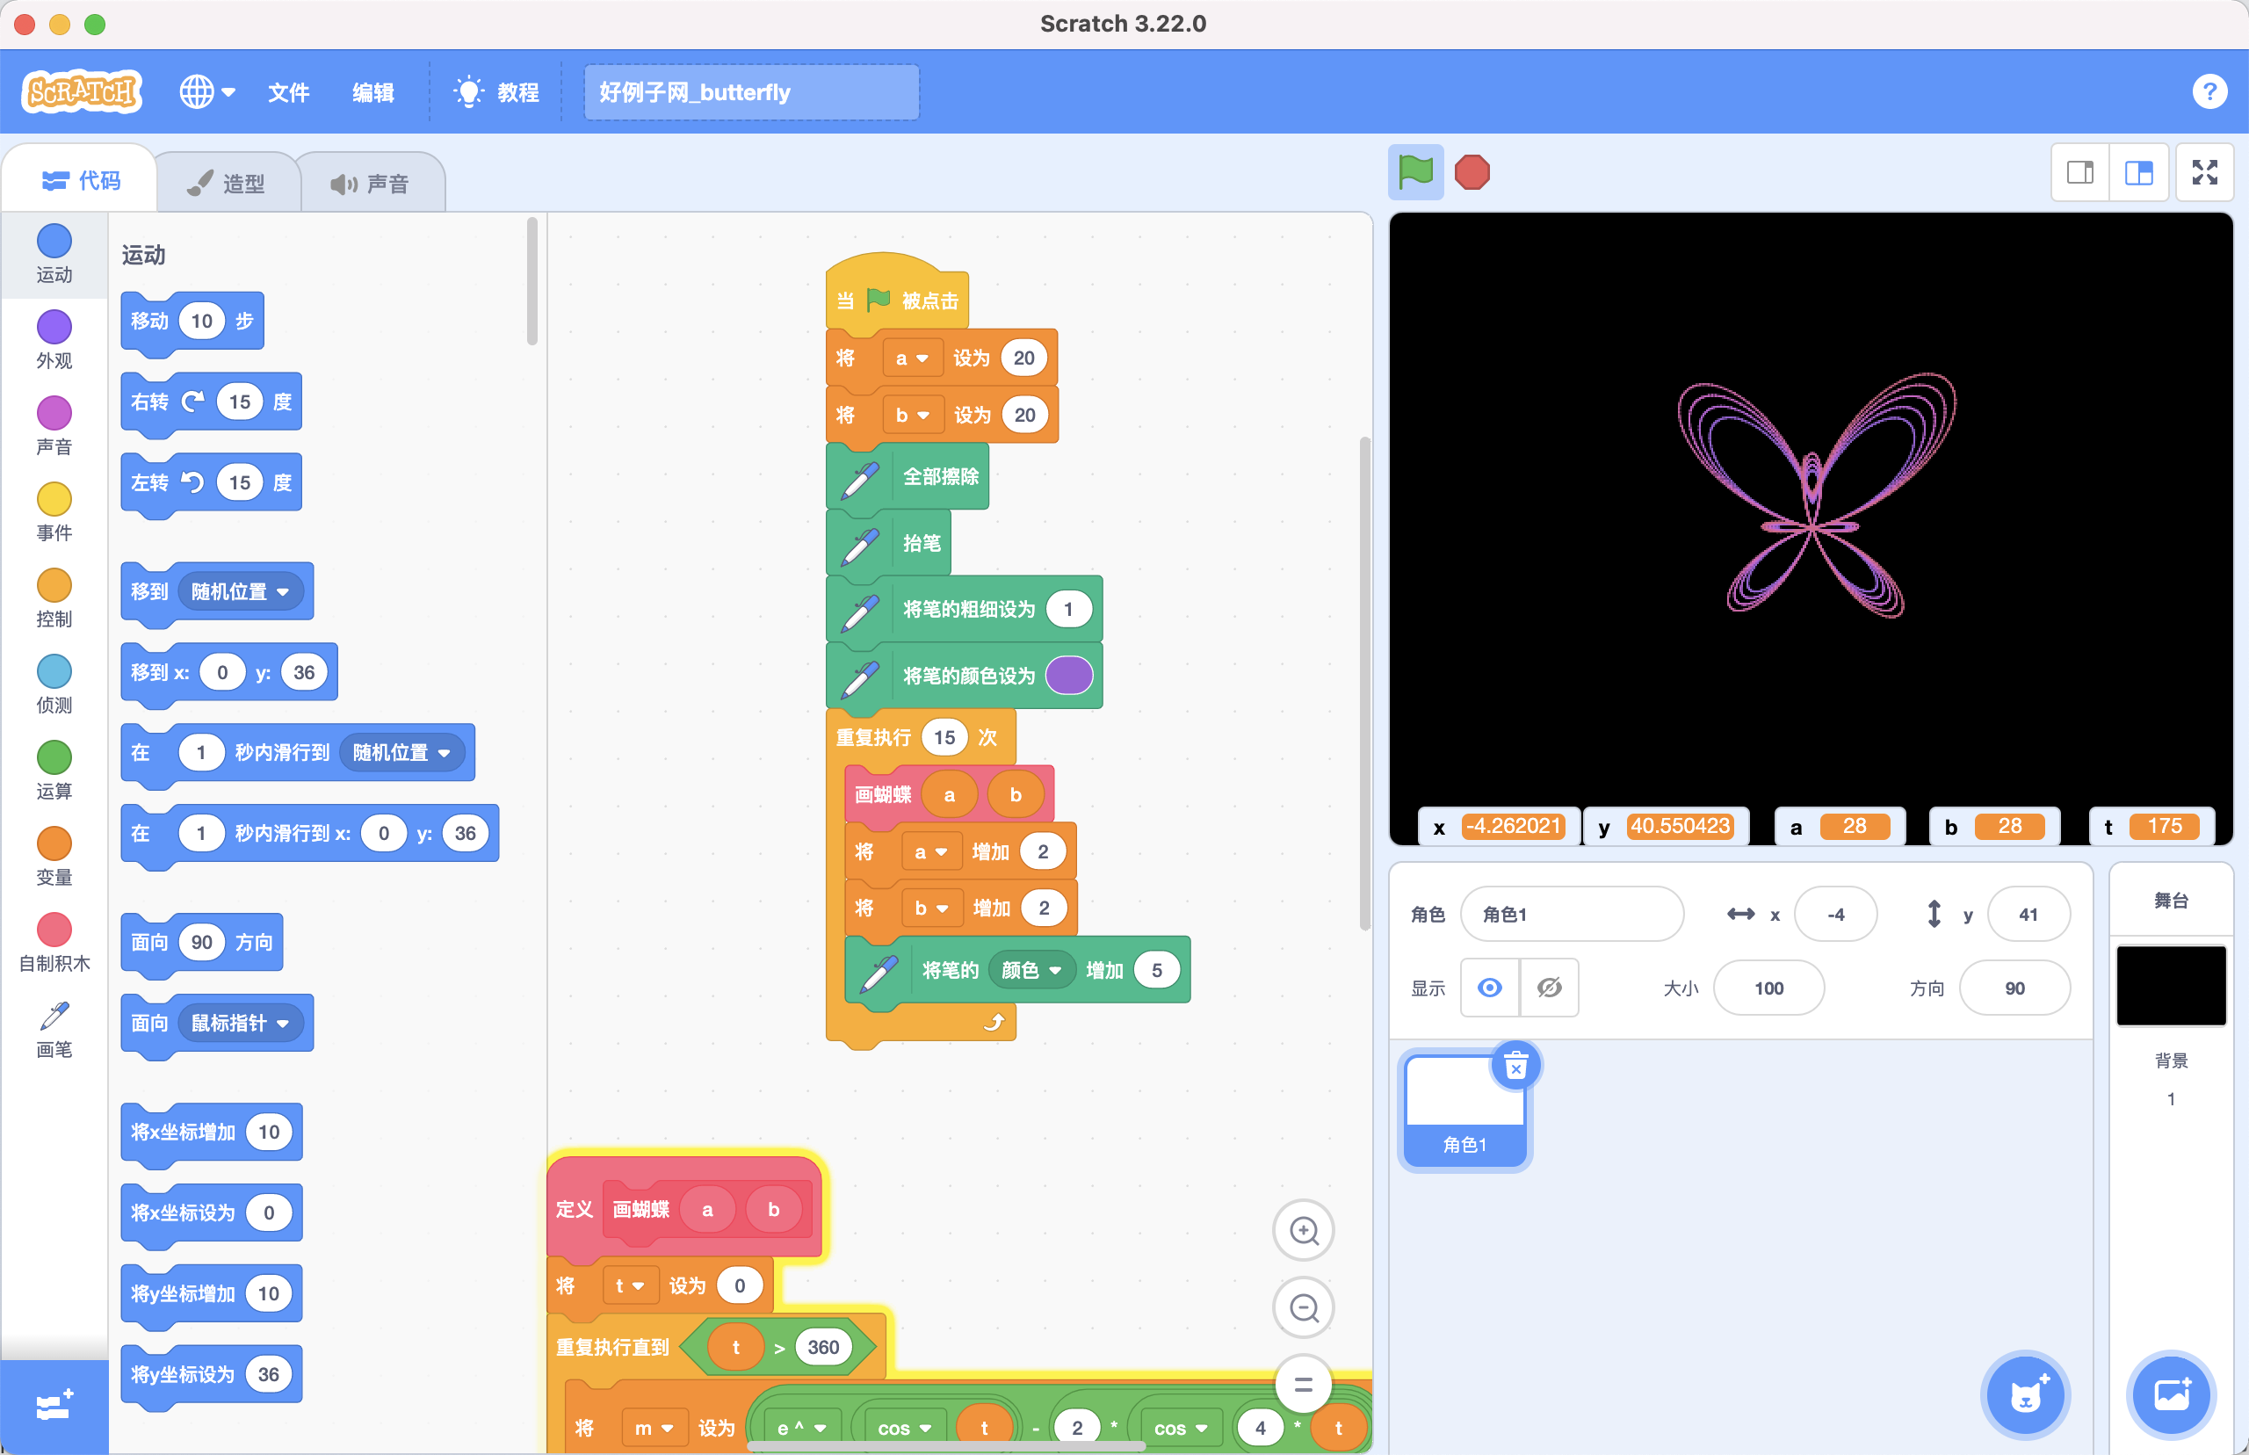The image size is (2249, 1455).
Task: Click the 左转 15 度 palette block
Action: tap(212, 482)
